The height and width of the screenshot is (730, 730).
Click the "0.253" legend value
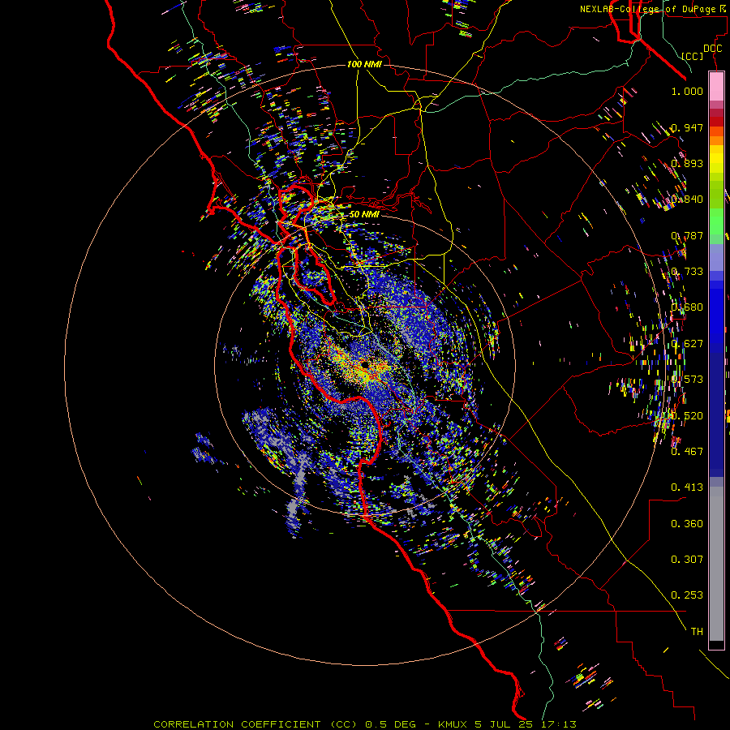tap(687, 595)
